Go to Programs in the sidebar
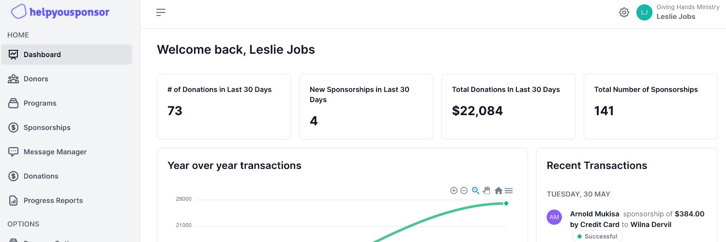This screenshot has width=726, height=242. (x=40, y=103)
